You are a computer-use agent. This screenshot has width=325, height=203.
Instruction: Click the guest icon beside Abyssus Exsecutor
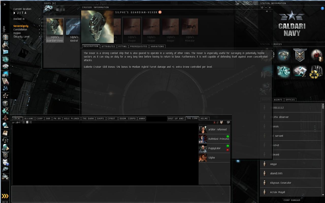pyautogui.click(x=265, y=183)
